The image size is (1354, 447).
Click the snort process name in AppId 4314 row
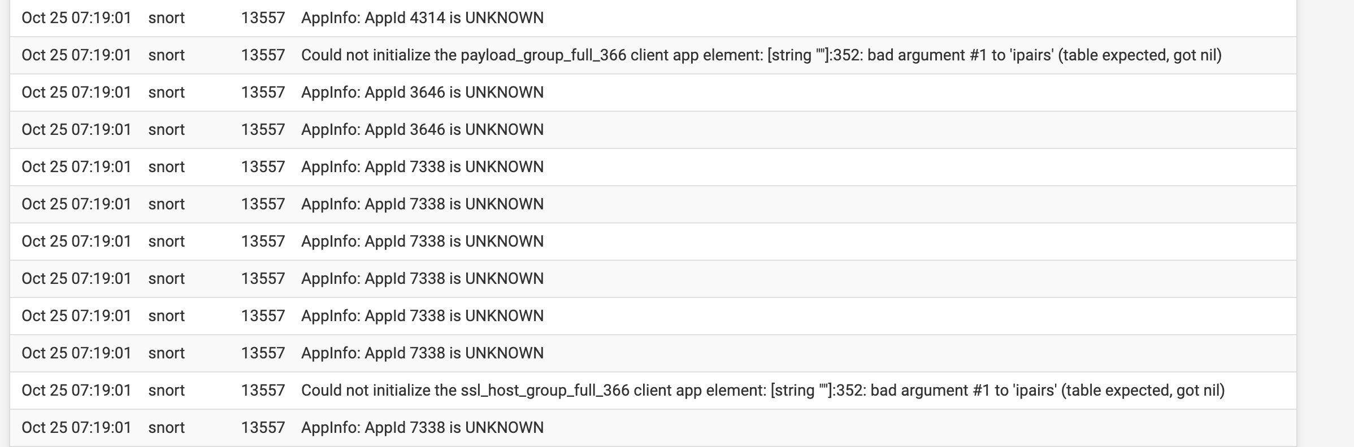click(167, 18)
